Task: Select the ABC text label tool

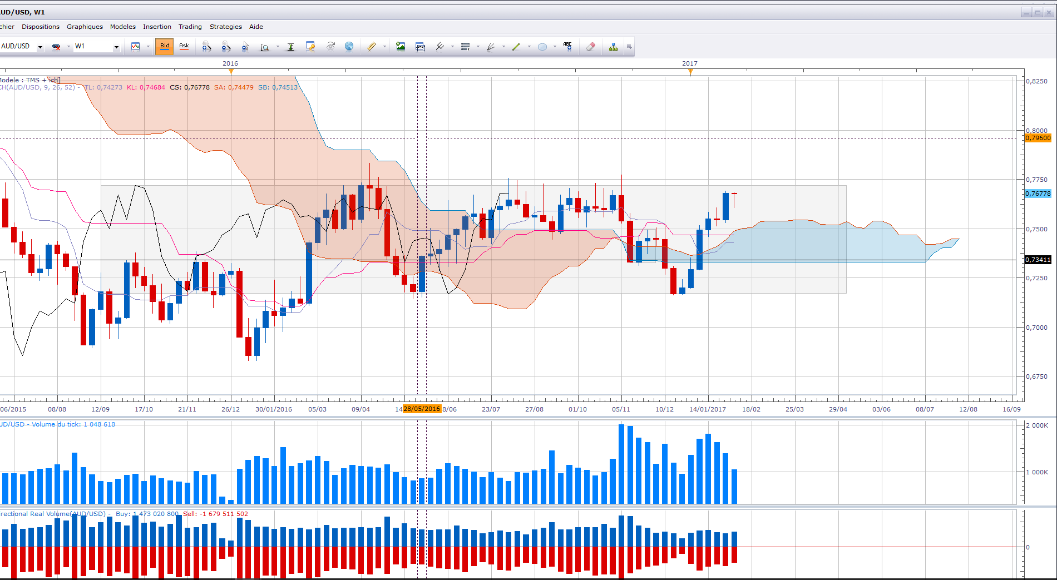Action: tap(567, 46)
